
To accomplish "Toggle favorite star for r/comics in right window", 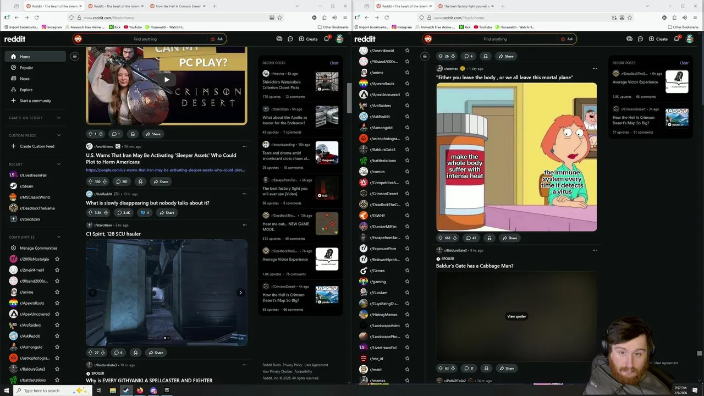I will tap(407, 172).
